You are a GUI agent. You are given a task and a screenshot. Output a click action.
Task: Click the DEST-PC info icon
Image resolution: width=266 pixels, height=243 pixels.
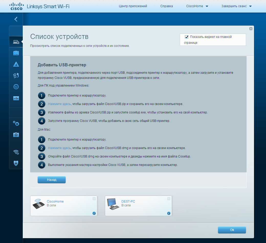coord(169,213)
